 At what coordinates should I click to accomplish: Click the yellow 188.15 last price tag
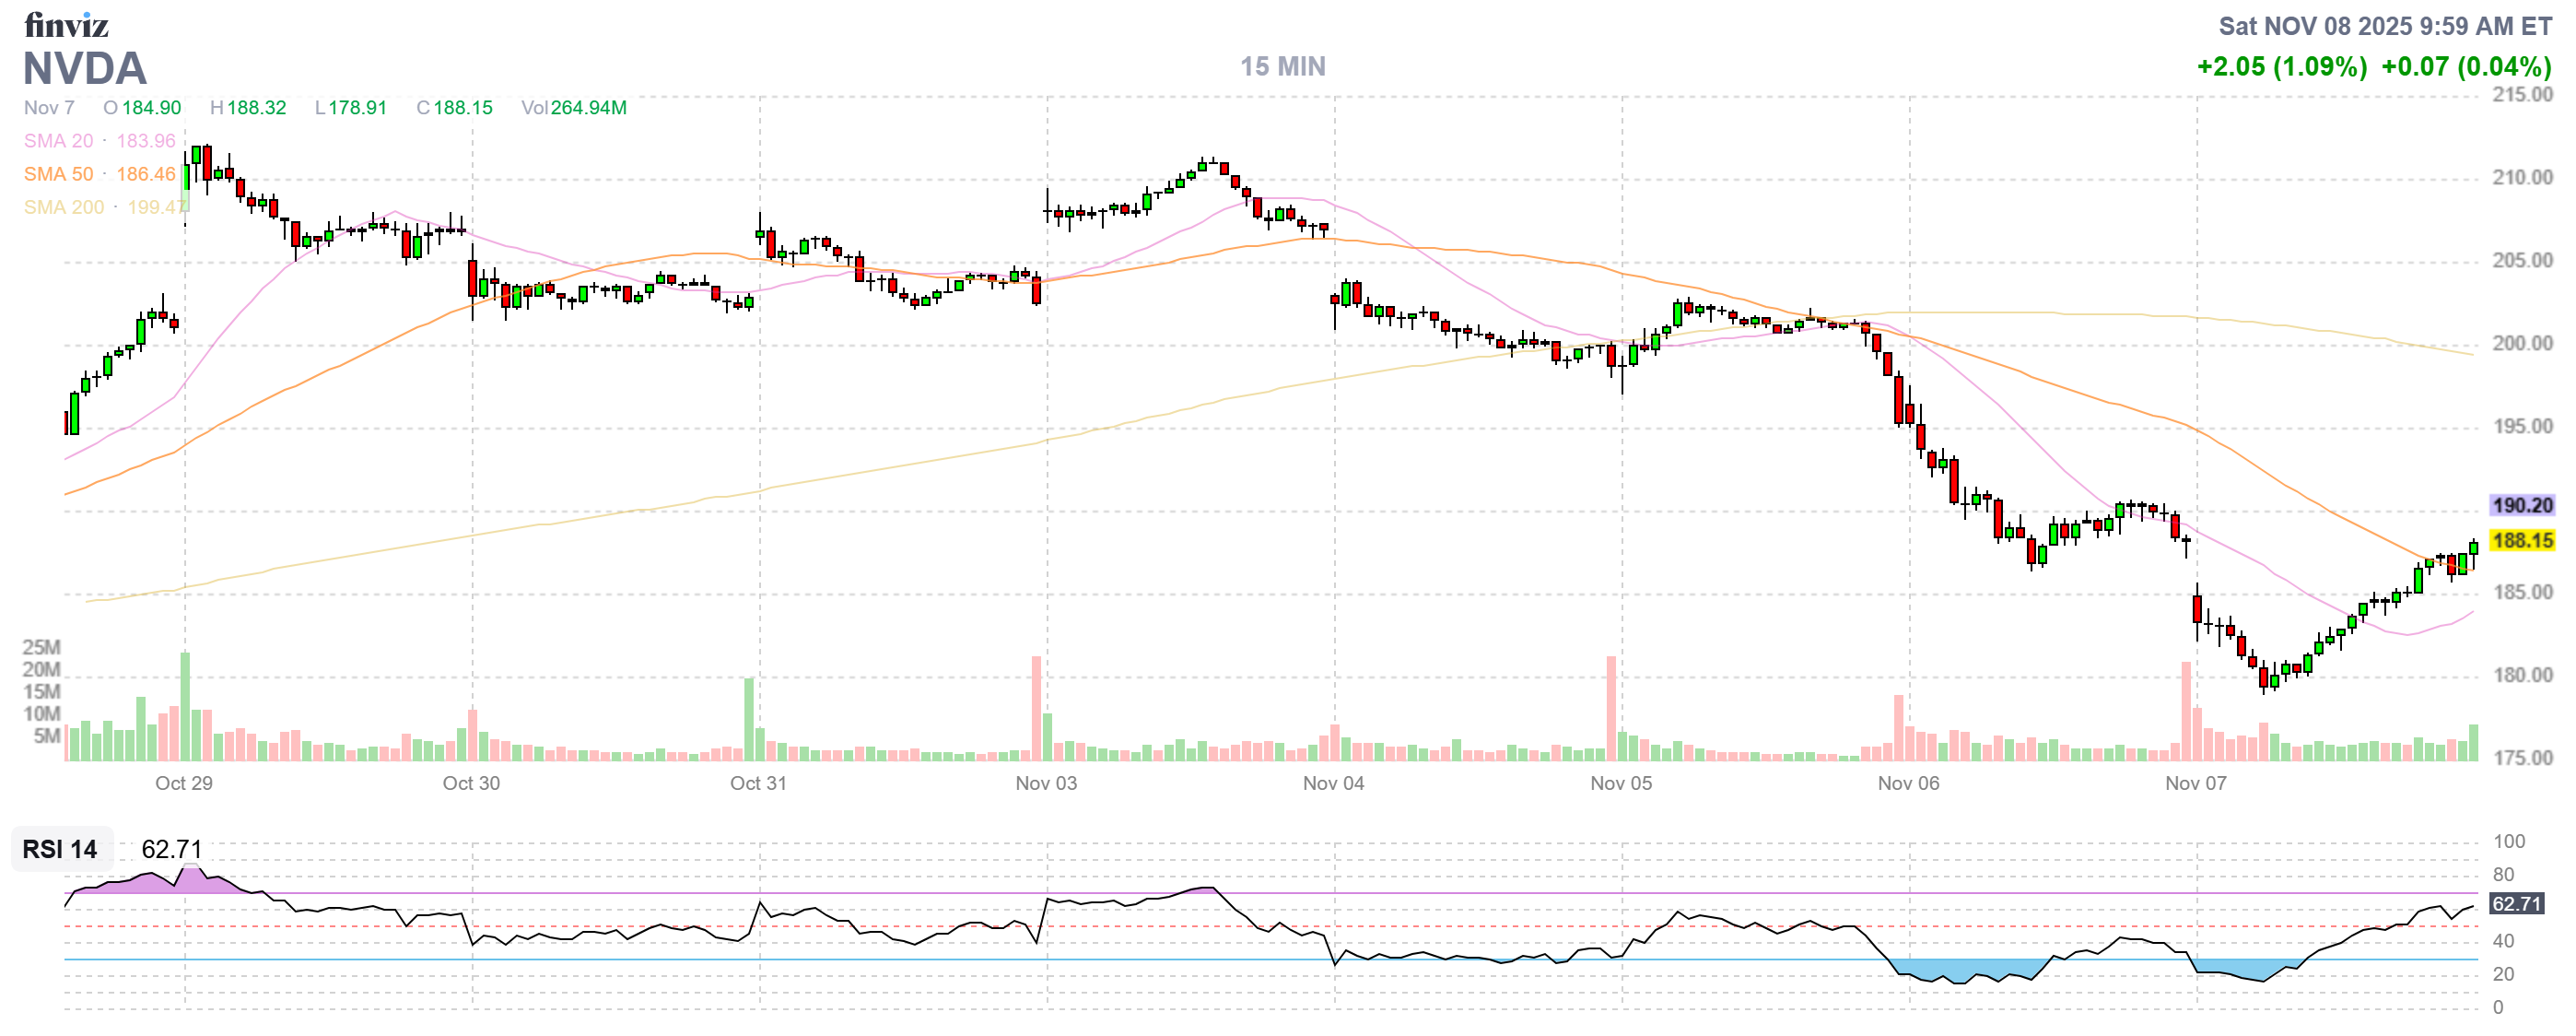[2522, 540]
